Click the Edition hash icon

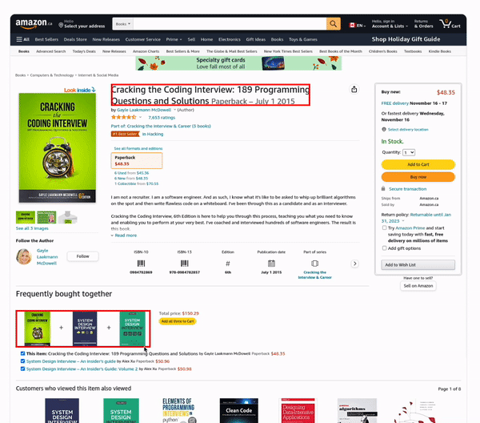click(228, 264)
